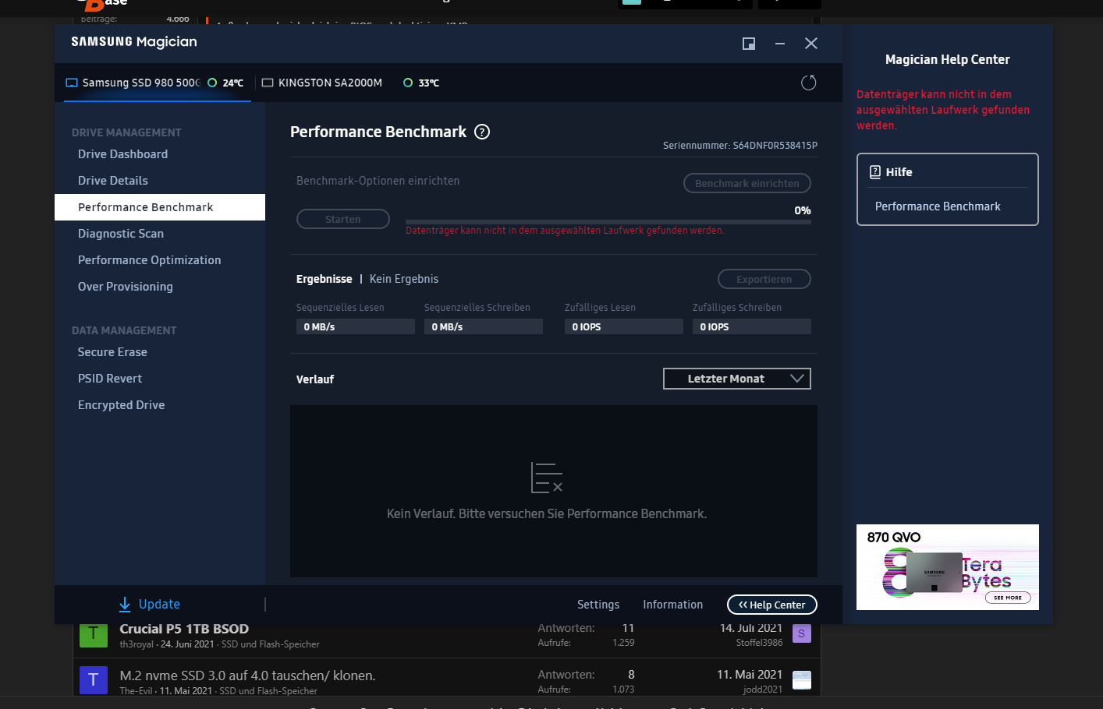Viewport: 1103px width, 709px height.
Task: Click Magician Help Center heading
Action: (x=948, y=60)
